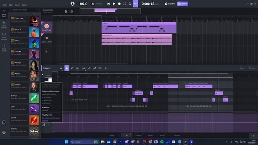The width and height of the screenshot is (258, 145).
Task: Select the curve eraser tool
Action: pos(94,68)
